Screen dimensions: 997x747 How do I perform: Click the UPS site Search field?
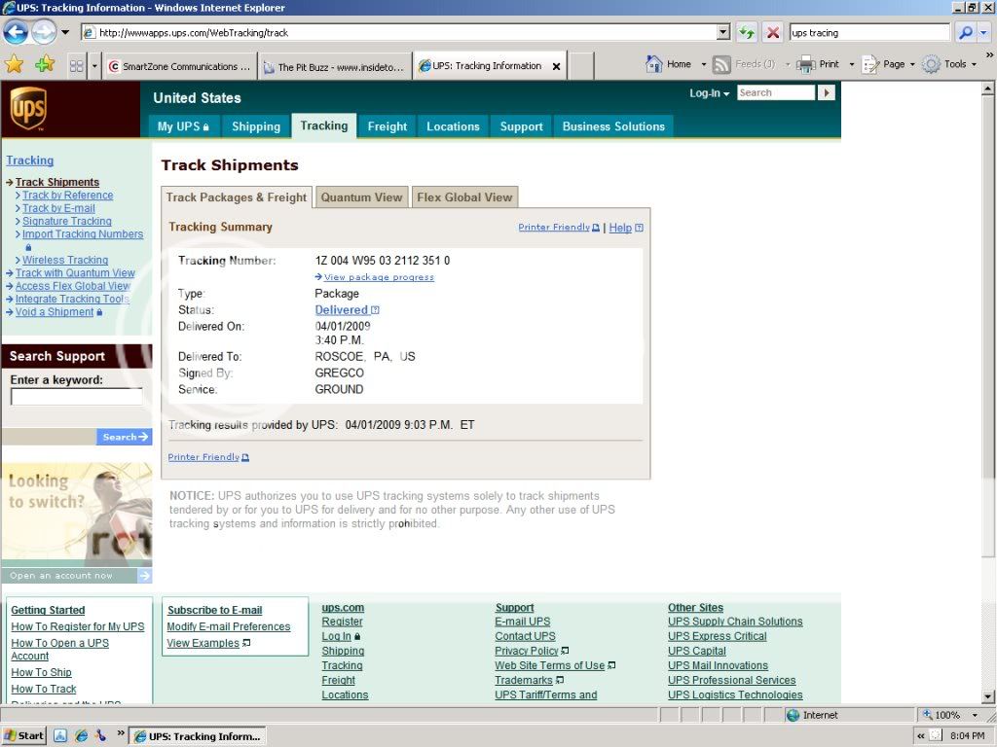(x=776, y=92)
